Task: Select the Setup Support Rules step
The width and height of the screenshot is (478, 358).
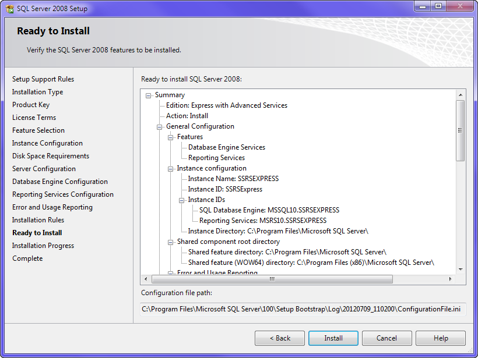Action: [x=43, y=79]
